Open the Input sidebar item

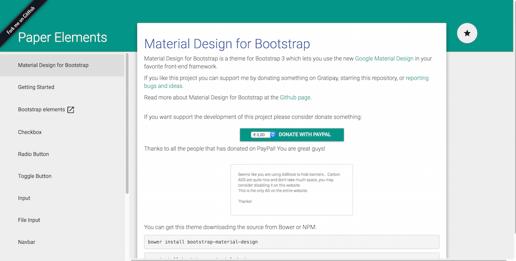(24, 198)
